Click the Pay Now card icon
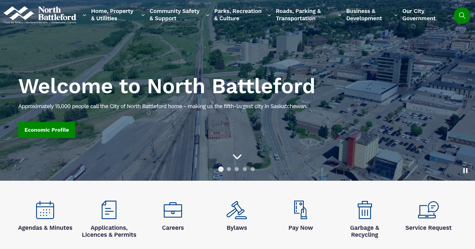This screenshot has width=475, height=249. pyautogui.click(x=301, y=210)
